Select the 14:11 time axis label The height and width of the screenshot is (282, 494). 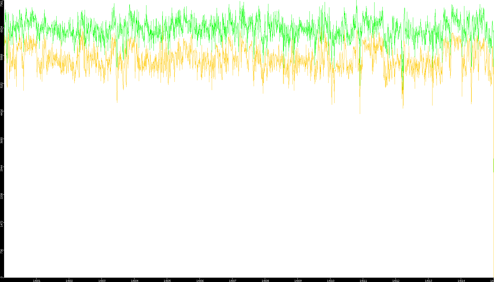(x=363, y=281)
